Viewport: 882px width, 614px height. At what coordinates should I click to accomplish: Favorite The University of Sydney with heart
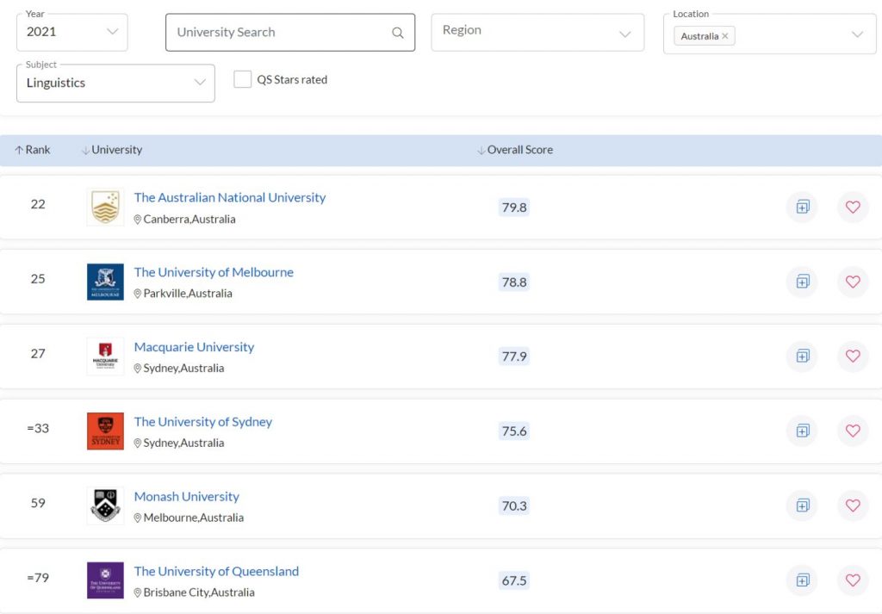pos(853,431)
